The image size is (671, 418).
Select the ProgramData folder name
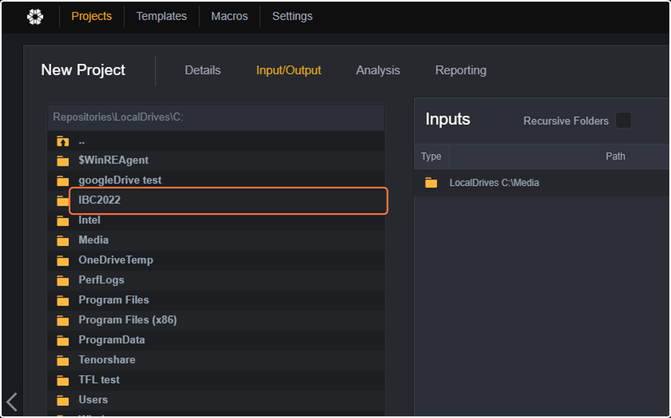point(112,340)
